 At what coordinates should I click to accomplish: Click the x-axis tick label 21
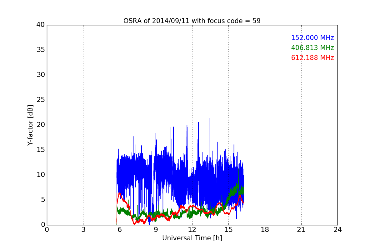click(301, 230)
